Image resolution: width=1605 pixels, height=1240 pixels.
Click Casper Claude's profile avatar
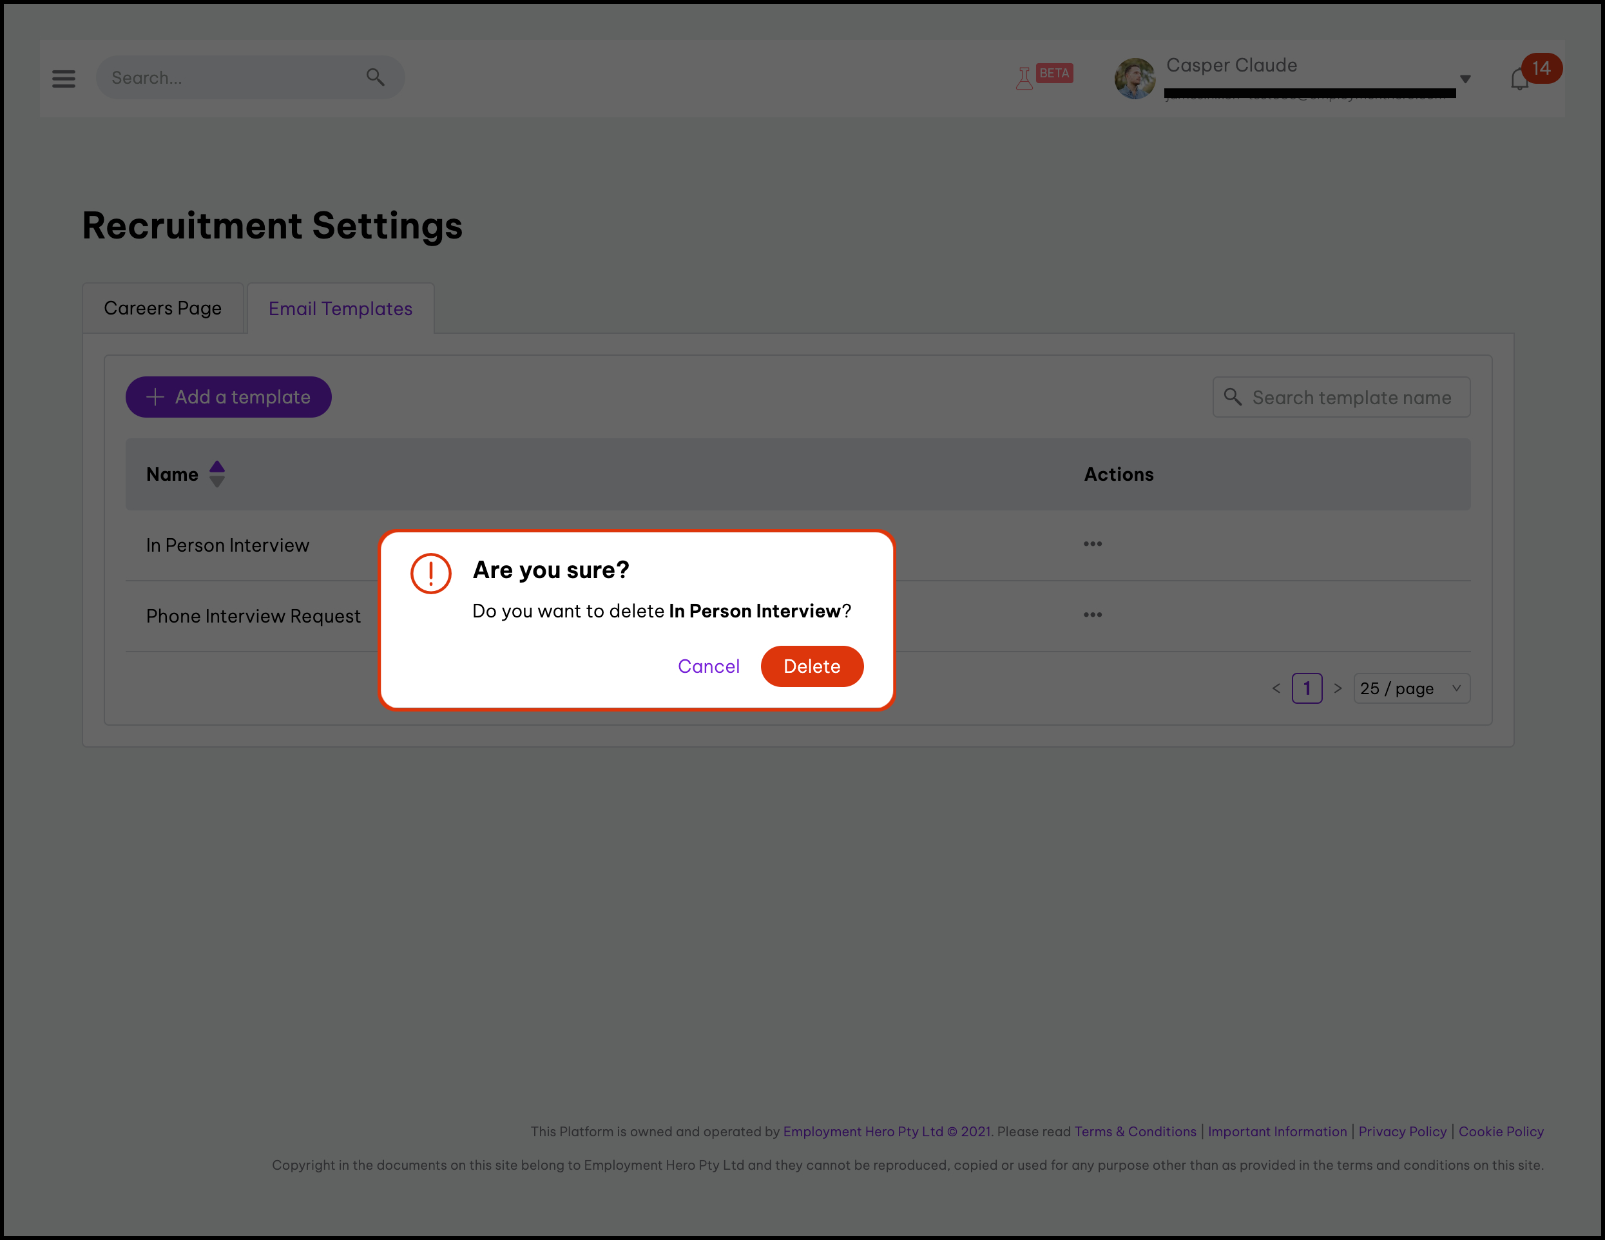pyautogui.click(x=1135, y=79)
